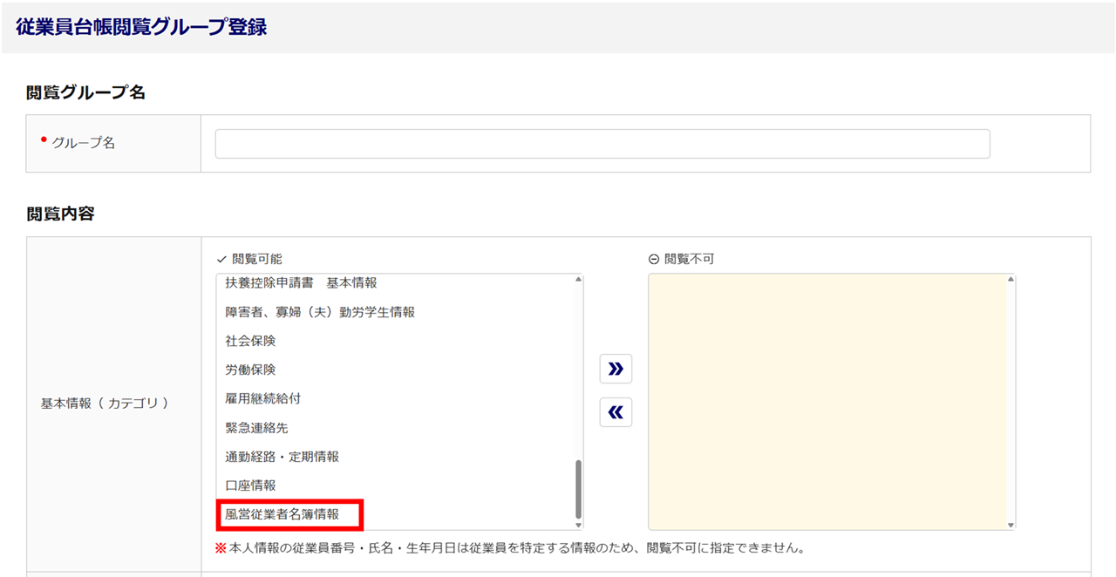
Task: Select 障害者、寡婦（夫）勤労学生情報 list item
Action: [320, 312]
